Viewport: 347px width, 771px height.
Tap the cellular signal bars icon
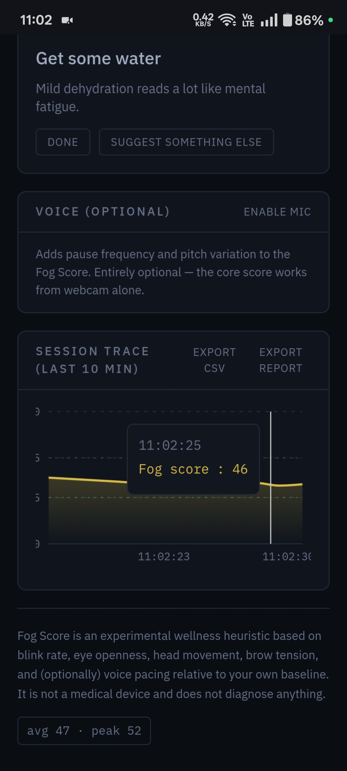[269, 20]
